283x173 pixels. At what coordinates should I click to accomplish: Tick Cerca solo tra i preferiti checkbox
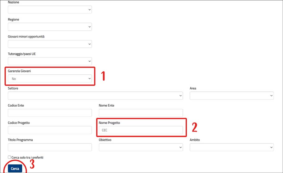pyautogui.click(x=9, y=157)
